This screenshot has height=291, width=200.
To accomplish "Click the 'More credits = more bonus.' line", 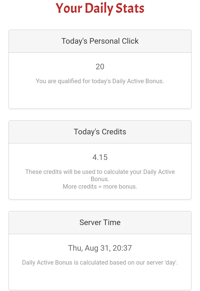I will (x=100, y=186).
